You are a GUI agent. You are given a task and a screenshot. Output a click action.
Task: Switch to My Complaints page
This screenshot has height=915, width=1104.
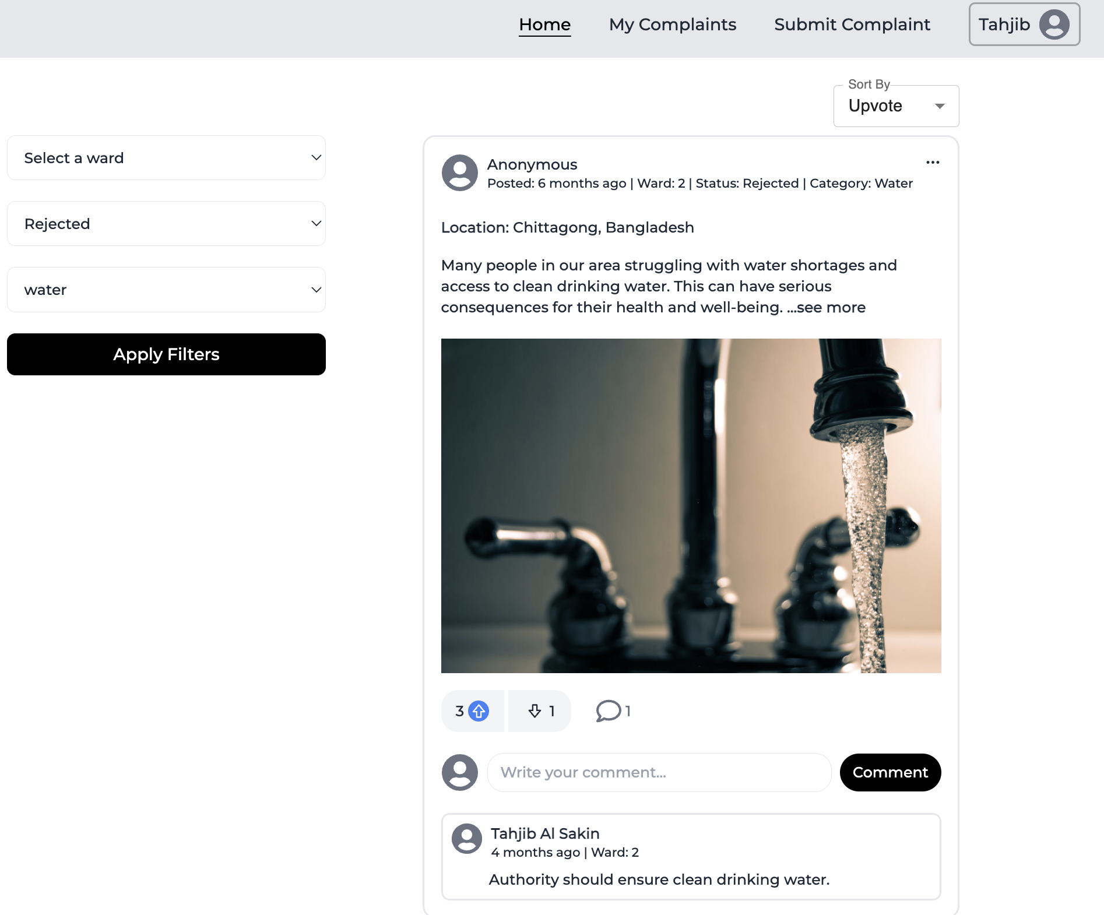pyautogui.click(x=672, y=24)
